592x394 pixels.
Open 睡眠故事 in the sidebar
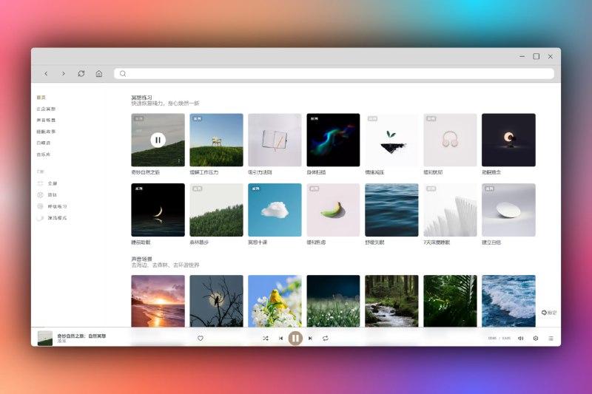pos(46,132)
